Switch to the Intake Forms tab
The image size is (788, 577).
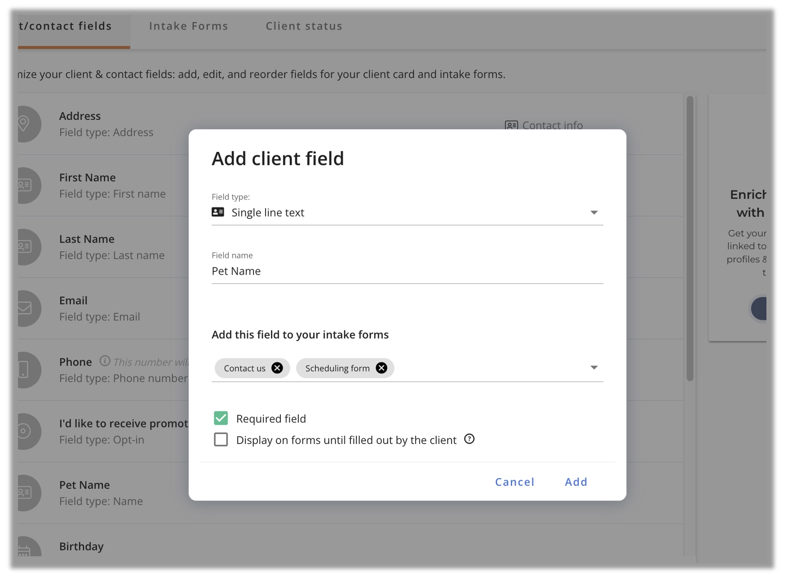click(189, 26)
